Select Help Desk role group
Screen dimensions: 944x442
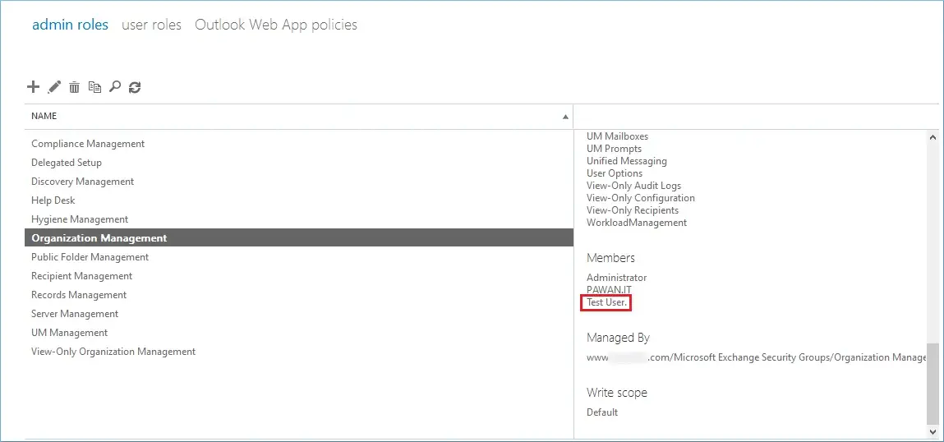click(299, 200)
